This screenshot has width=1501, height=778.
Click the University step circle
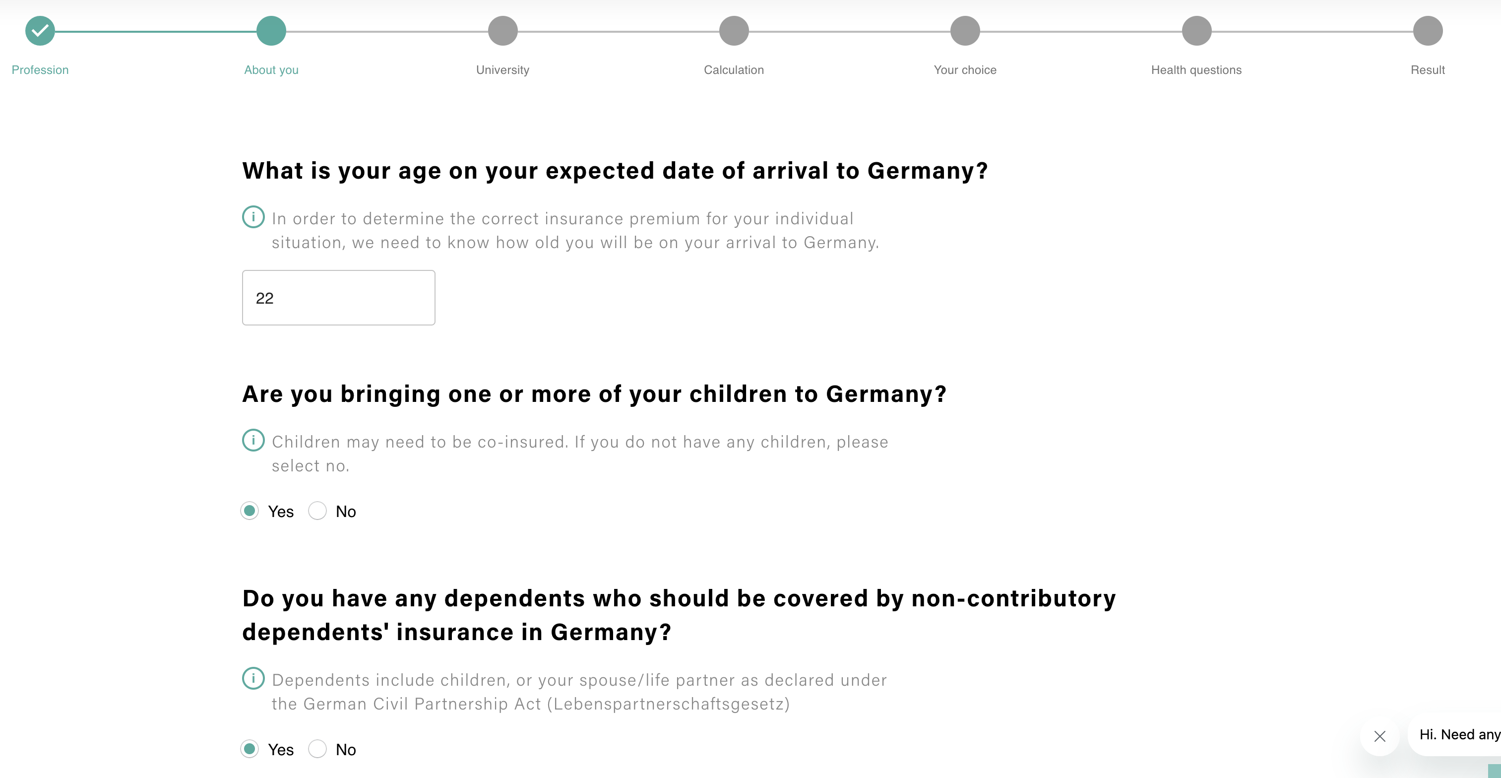click(x=502, y=31)
